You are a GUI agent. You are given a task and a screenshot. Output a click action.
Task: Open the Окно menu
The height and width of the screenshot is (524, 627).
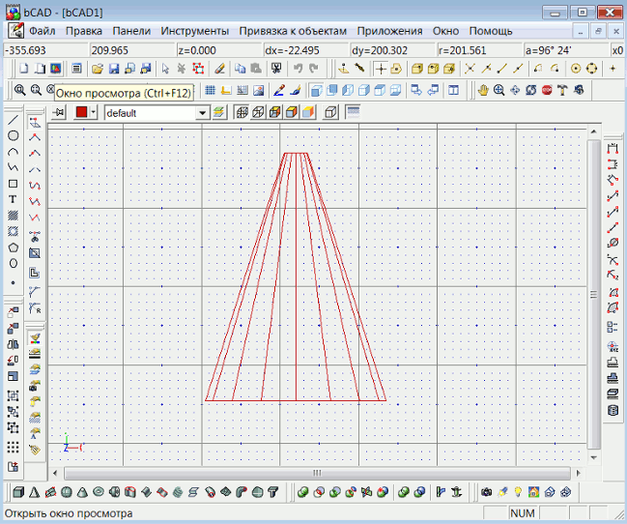pyautogui.click(x=445, y=31)
